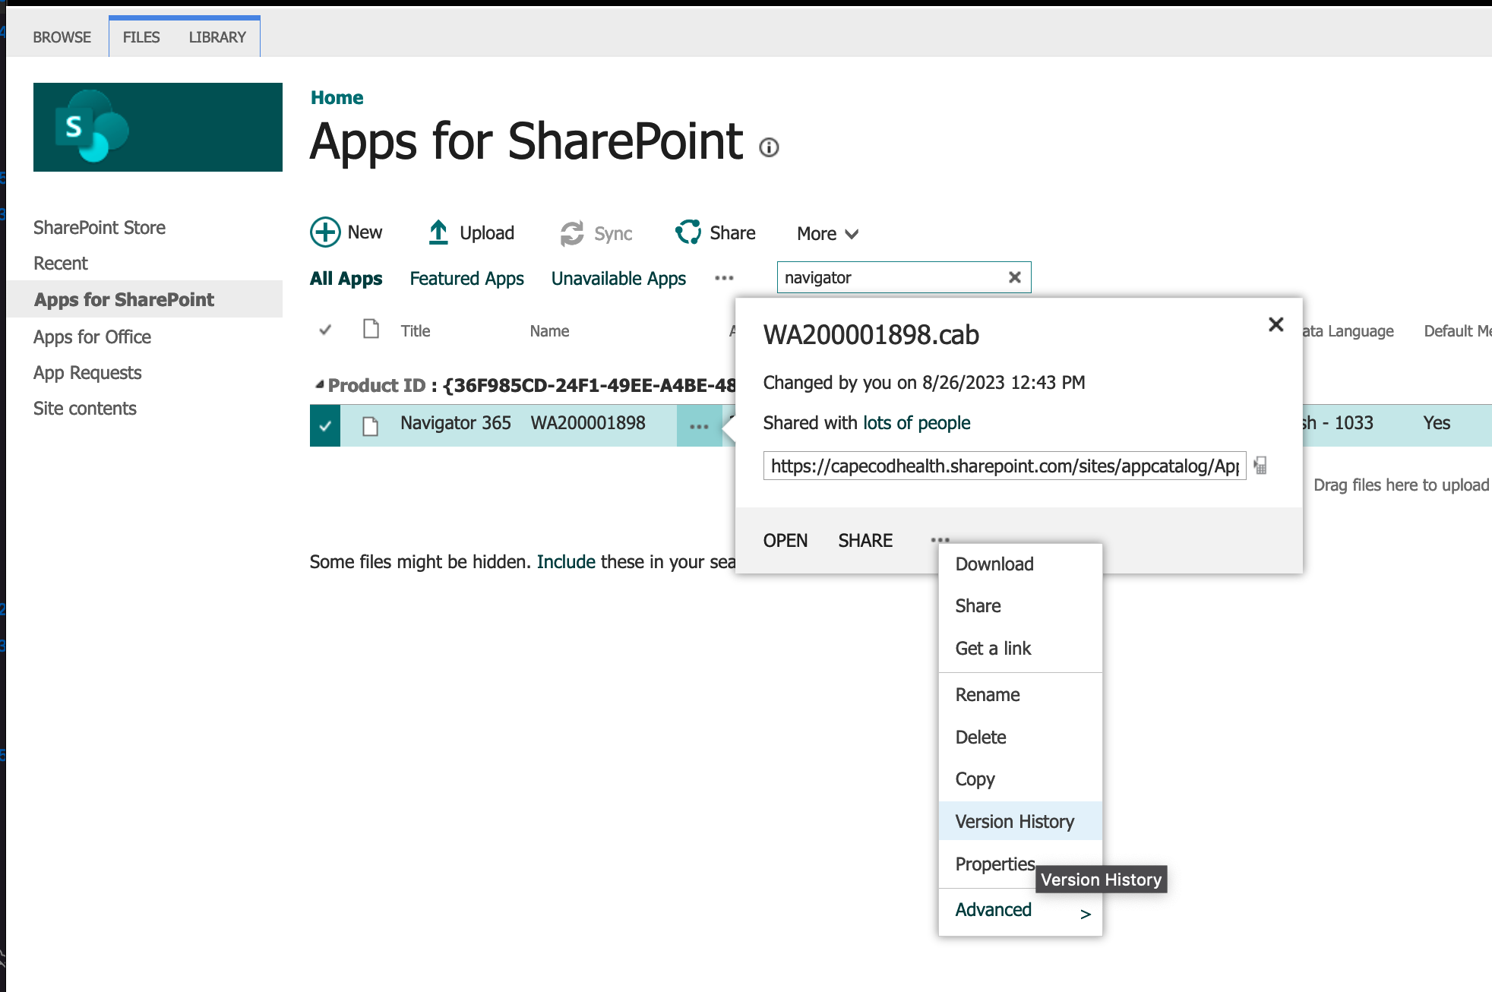Click the 1033 language cell
The width and height of the screenshot is (1492, 992).
(1339, 423)
